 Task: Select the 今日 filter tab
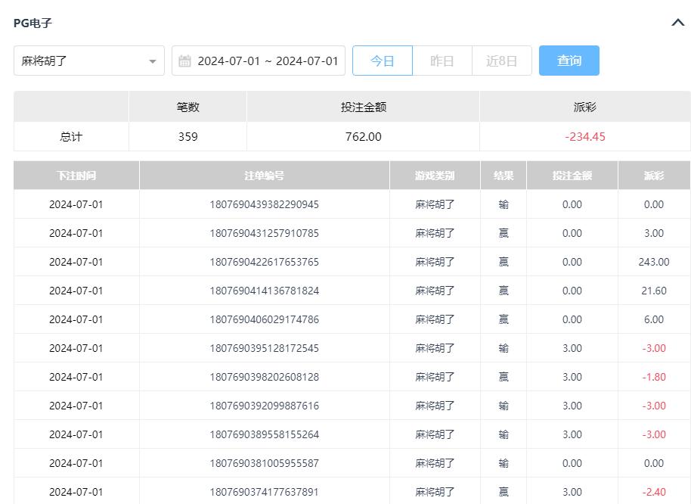(x=383, y=61)
